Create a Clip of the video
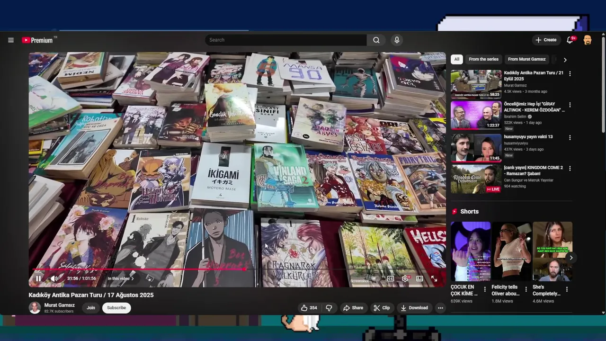The image size is (606, 341). click(x=382, y=308)
